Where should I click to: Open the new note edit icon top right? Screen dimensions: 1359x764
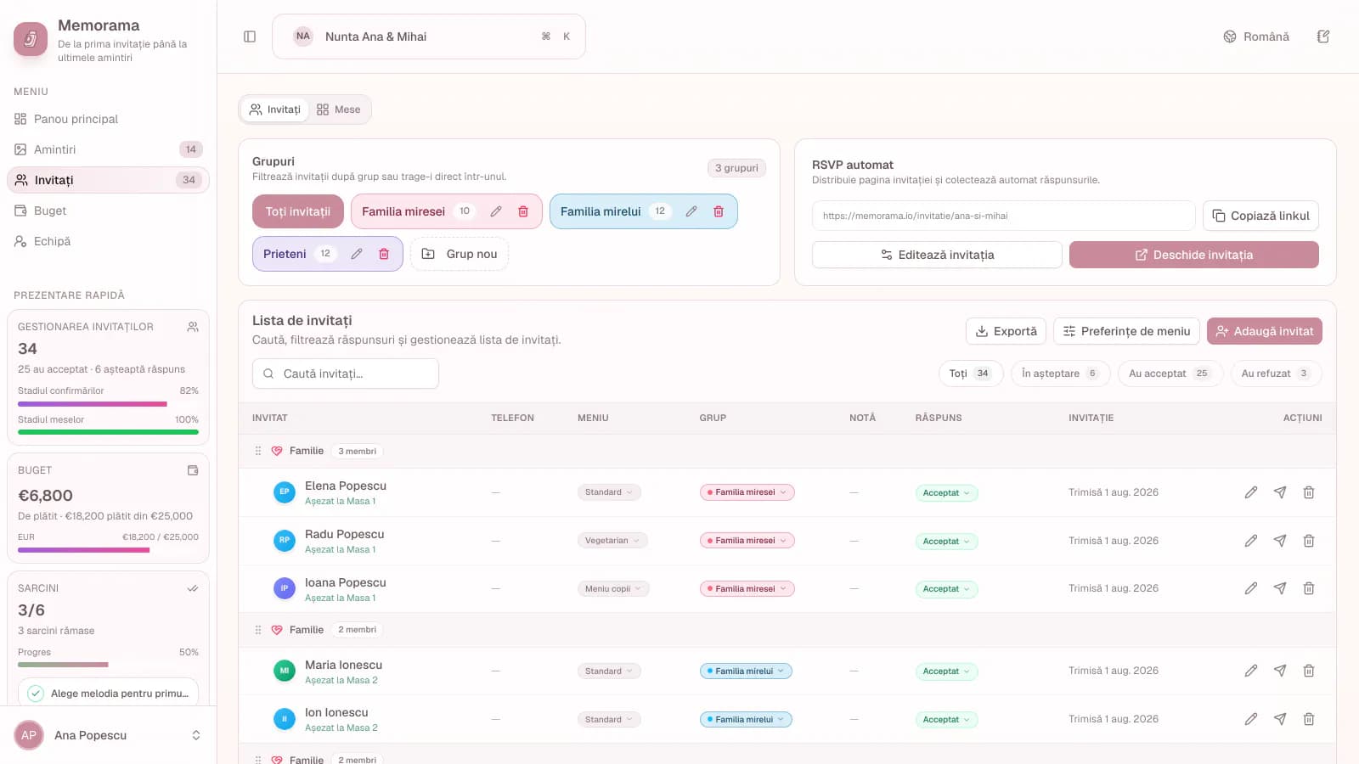pos(1323,37)
